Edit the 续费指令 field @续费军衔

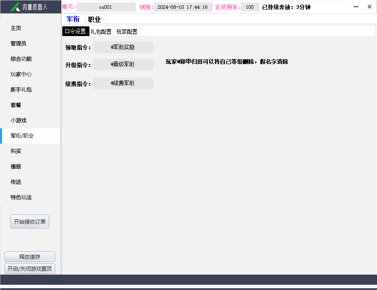pos(123,83)
